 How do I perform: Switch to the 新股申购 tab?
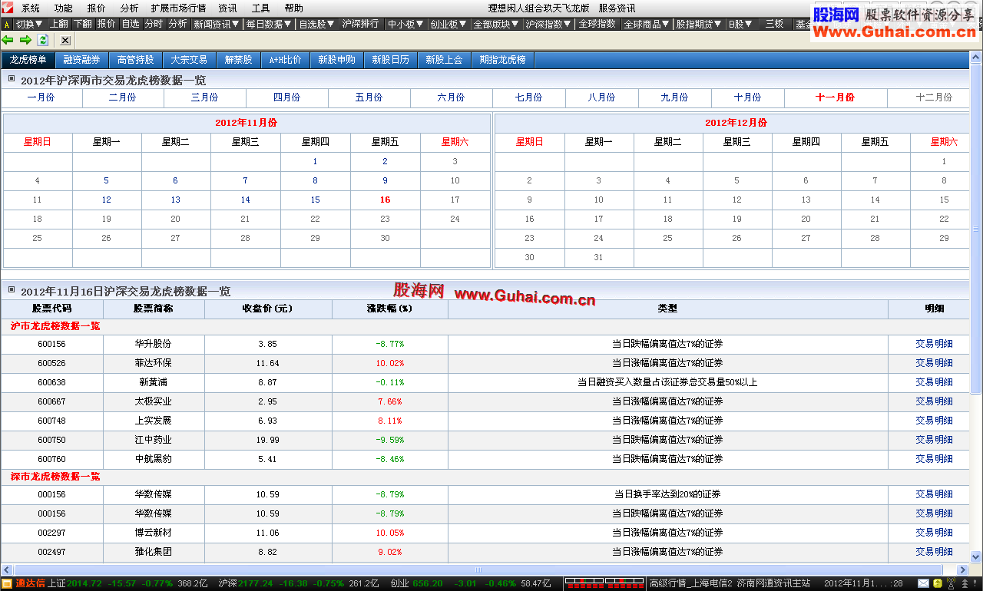pos(336,60)
